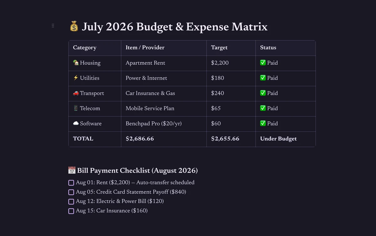Tick the Credit Card Statement Payoff checkbox
Viewport: 376px width, 236px height.
tap(71, 192)
